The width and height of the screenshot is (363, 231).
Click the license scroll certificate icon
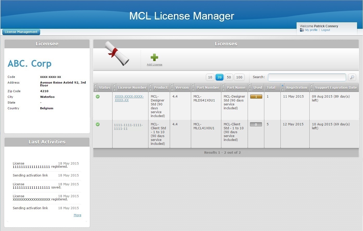tap(117, 53)
